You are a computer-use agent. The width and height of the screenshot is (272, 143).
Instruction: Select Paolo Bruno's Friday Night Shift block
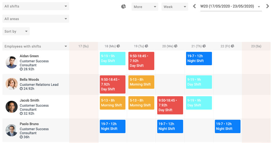(x=227, y=126)
